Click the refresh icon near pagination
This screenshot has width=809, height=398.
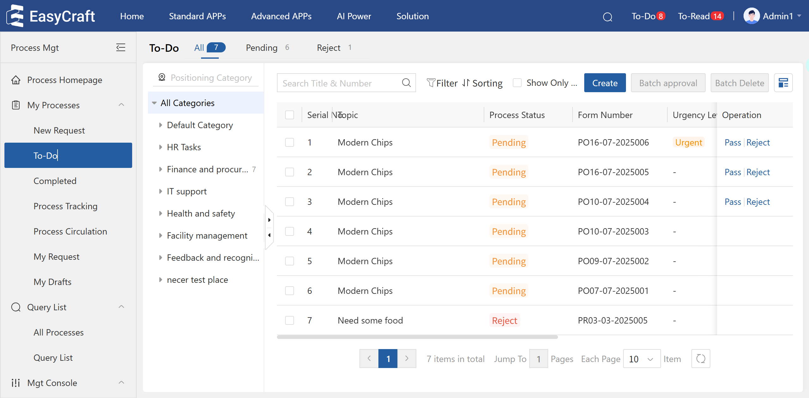[701, 359]
